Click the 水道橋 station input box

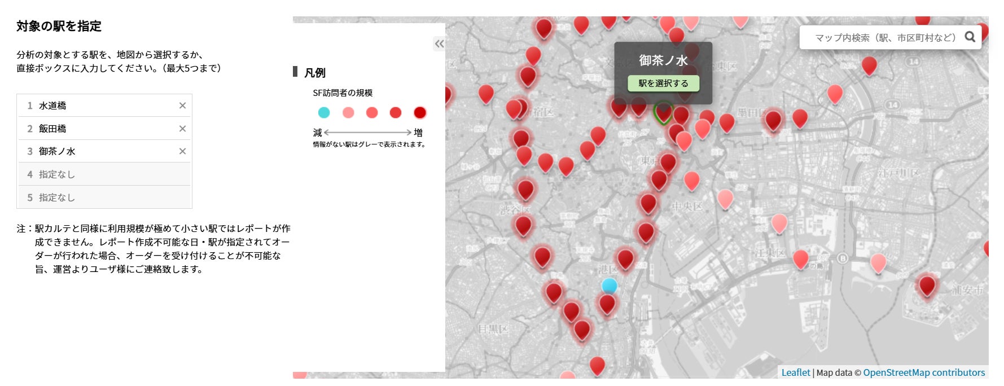coord(104,106)
